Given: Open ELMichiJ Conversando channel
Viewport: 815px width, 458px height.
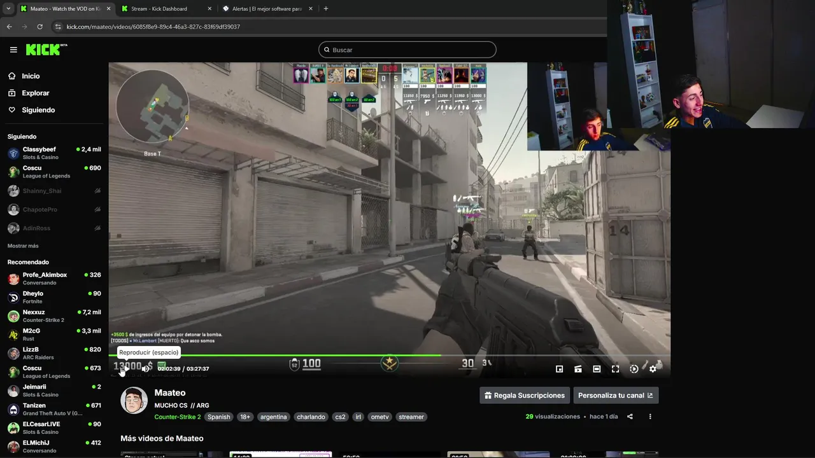Looking at the screenshot, I should tap(54, 446).
